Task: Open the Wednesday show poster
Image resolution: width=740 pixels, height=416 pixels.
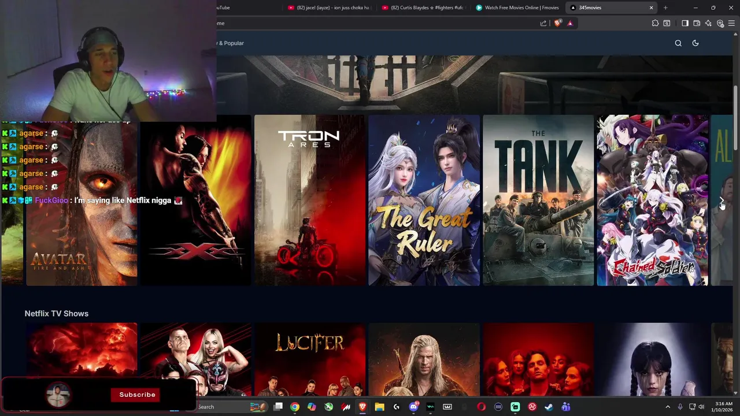Action: pos(652,359)
